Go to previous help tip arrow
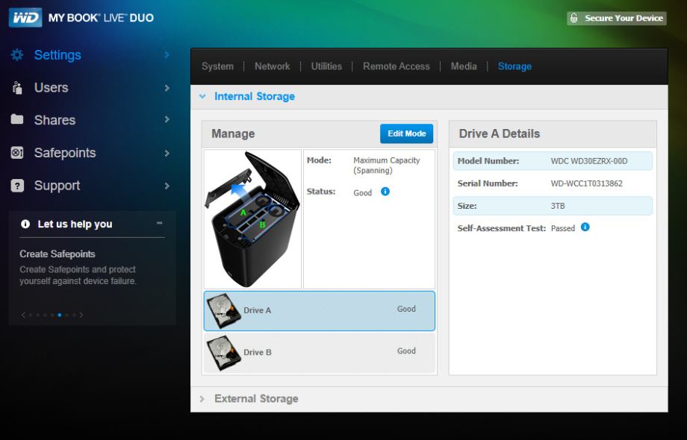Image resolution: width=687 pixels, height=440 pixels. pos(24,315)
